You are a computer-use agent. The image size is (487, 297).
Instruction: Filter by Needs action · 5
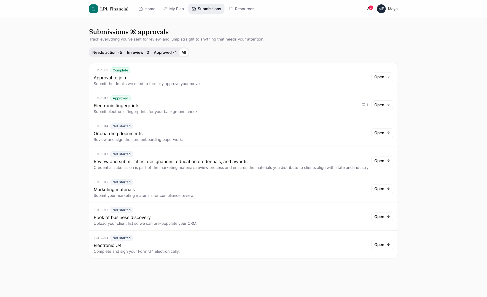click(107, 53)
